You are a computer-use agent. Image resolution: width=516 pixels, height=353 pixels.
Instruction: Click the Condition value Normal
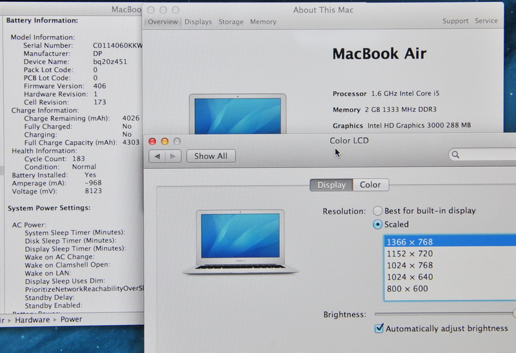(84, 167)
